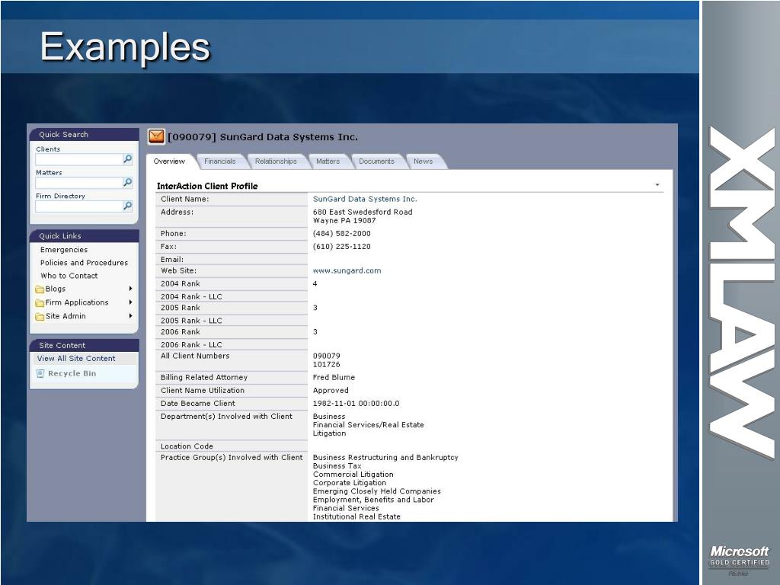This screenshot has width=780, height=585.
Task: Click the SunGard Data Systems Inc. client name link
Action: coord(365,199)
